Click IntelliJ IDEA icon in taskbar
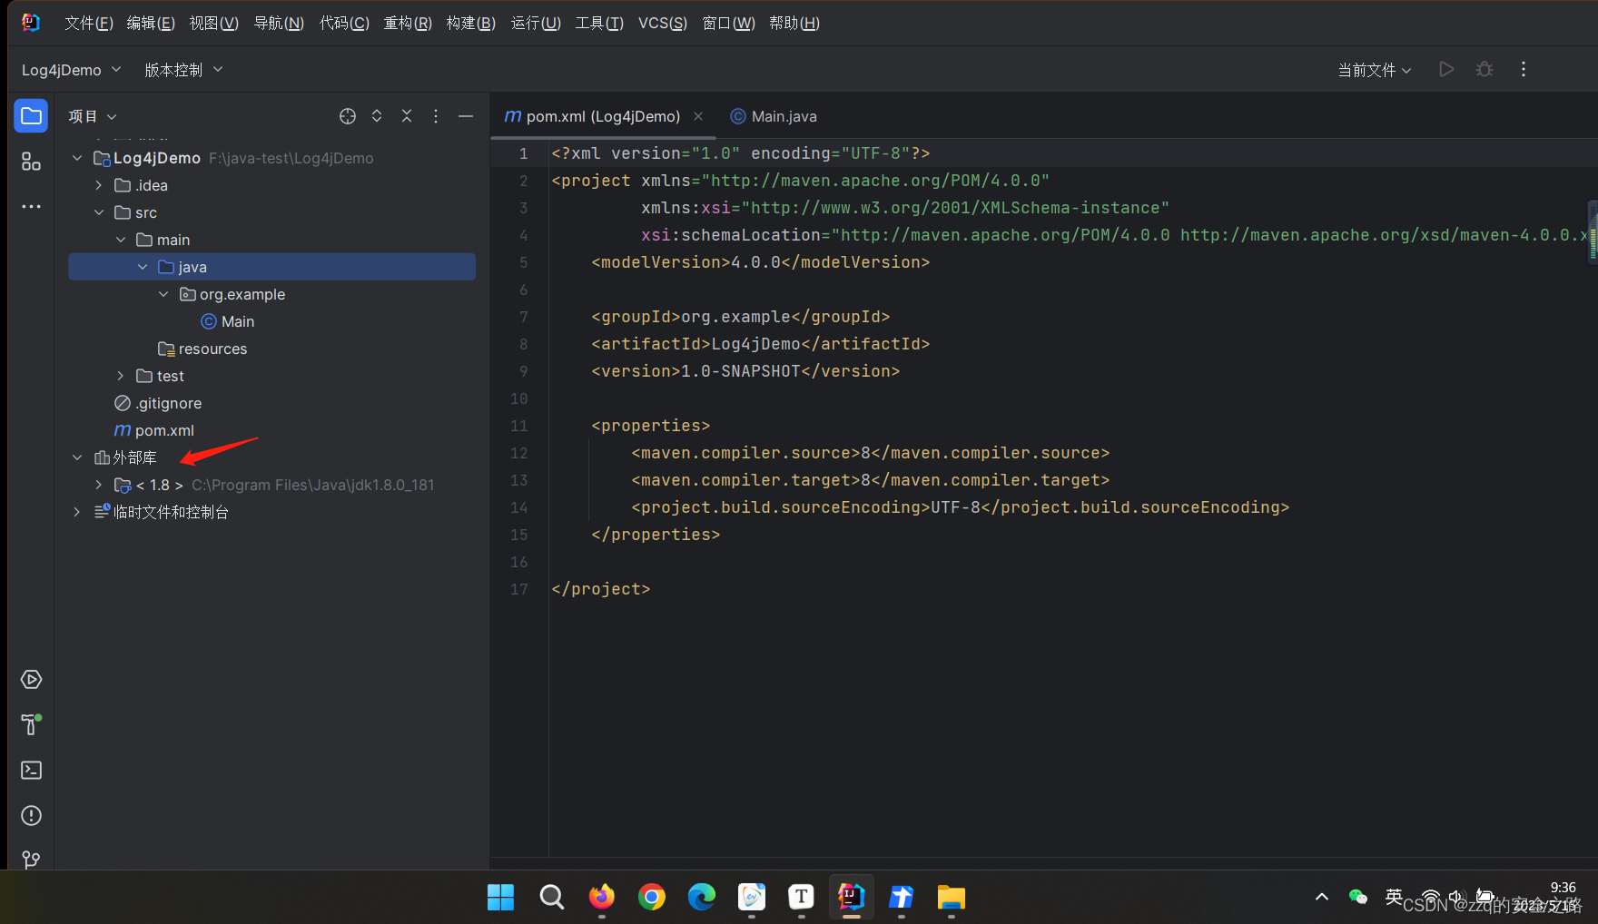This screenshot has height=924, width=1598. [851, 898]
